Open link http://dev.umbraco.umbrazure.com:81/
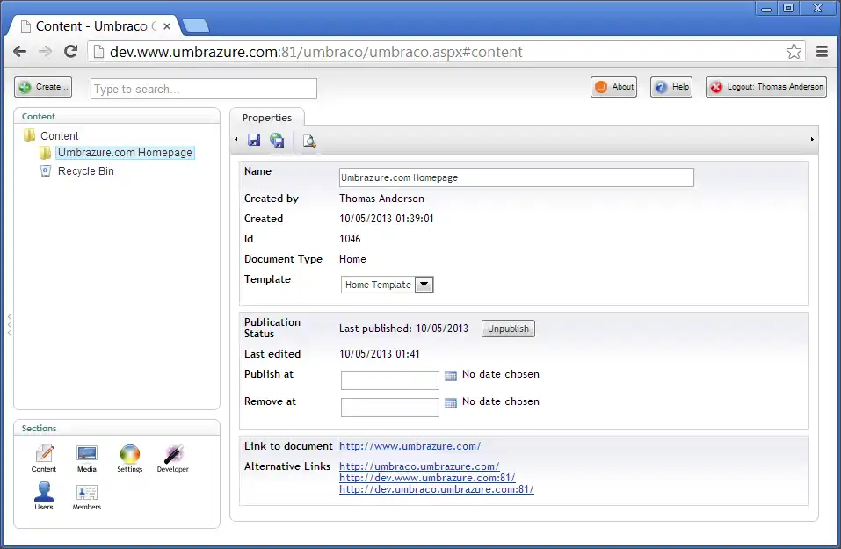 pyautogui.click(x=437, y=489)
